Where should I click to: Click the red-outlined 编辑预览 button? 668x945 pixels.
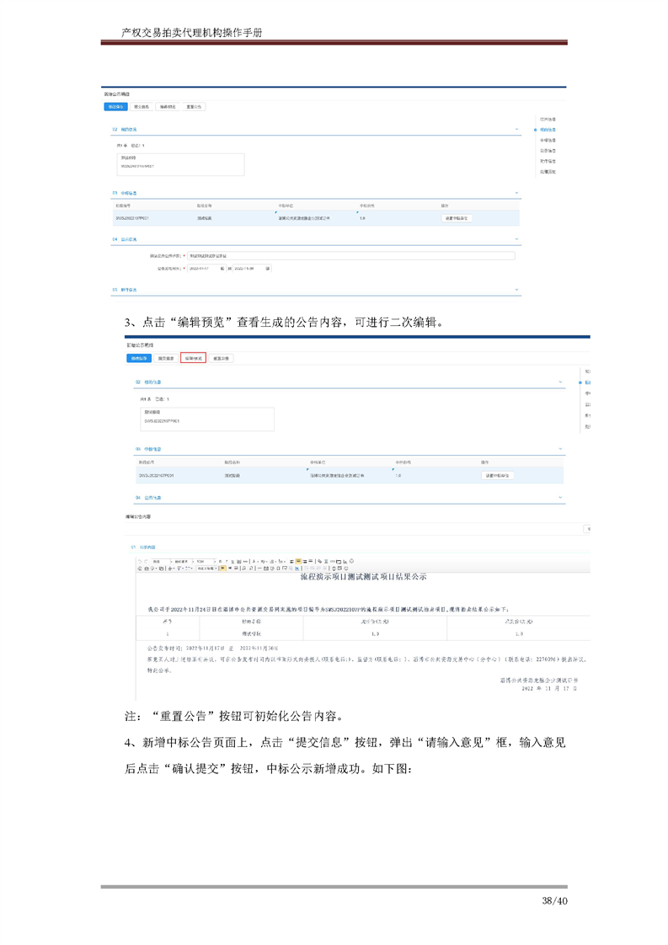(x=193, y=359)
